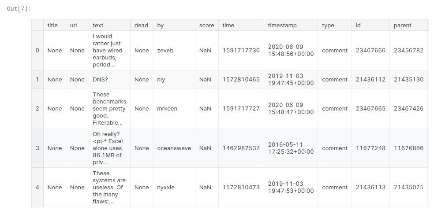Click the 'text' column header
This screenshot has width=434, height=210.
98,26
